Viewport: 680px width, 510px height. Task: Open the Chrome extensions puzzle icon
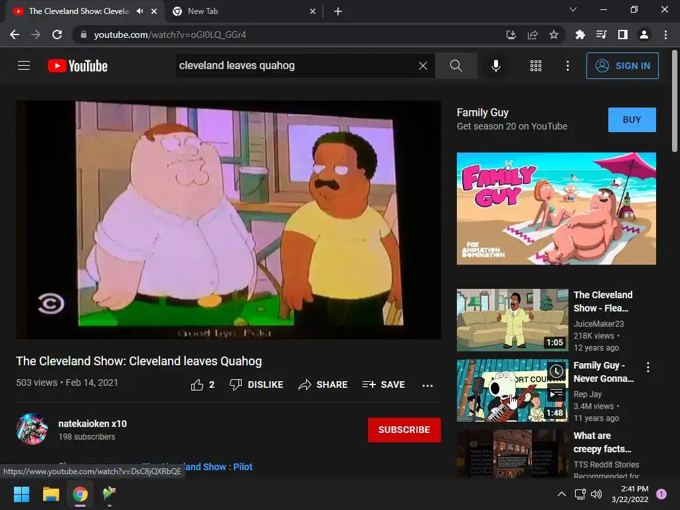[x=580, y=35]
